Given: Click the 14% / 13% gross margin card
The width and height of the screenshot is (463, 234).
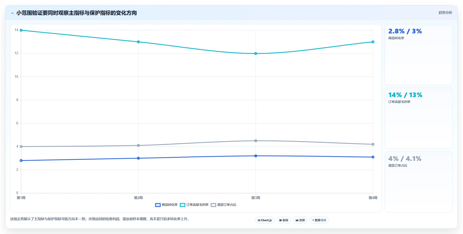Looking at the screenshot, I should tap(418, 118).
